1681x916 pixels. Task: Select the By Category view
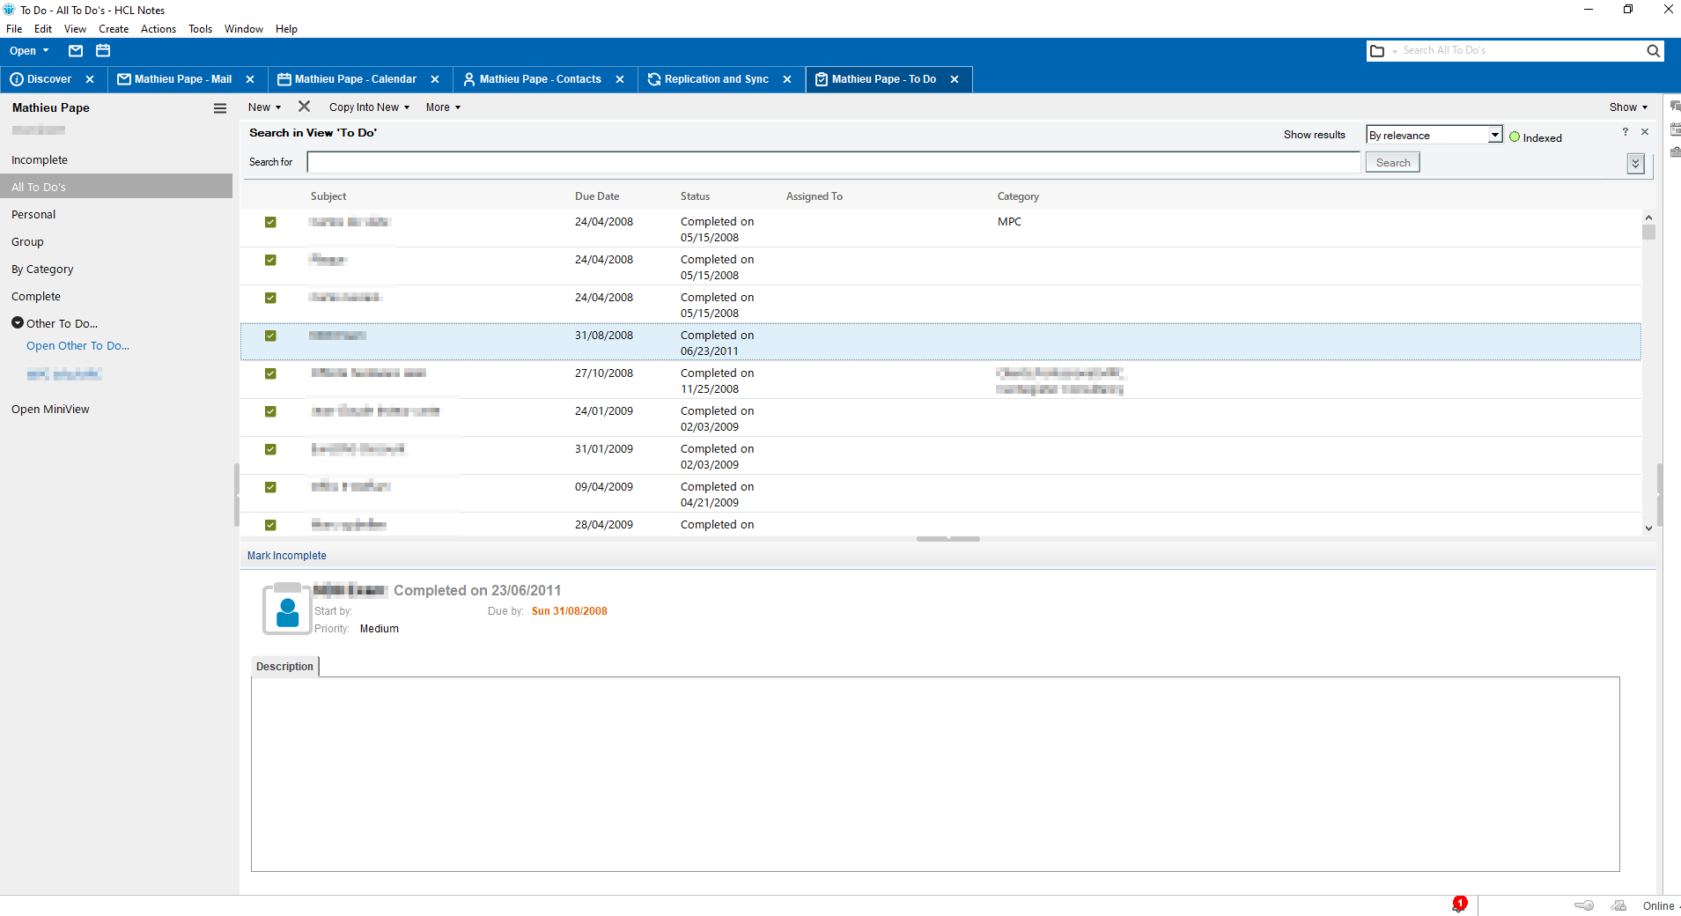pyautogui.click(x=42, y=270)
